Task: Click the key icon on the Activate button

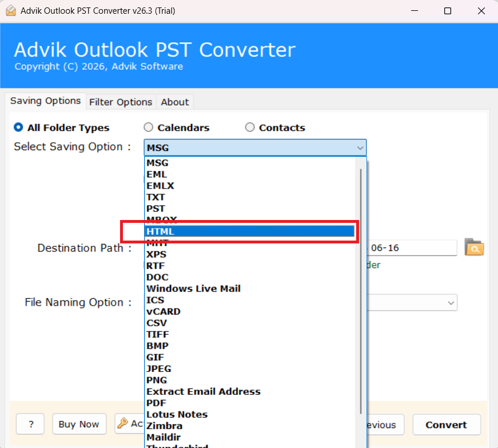Action: [x=122, y=423]
